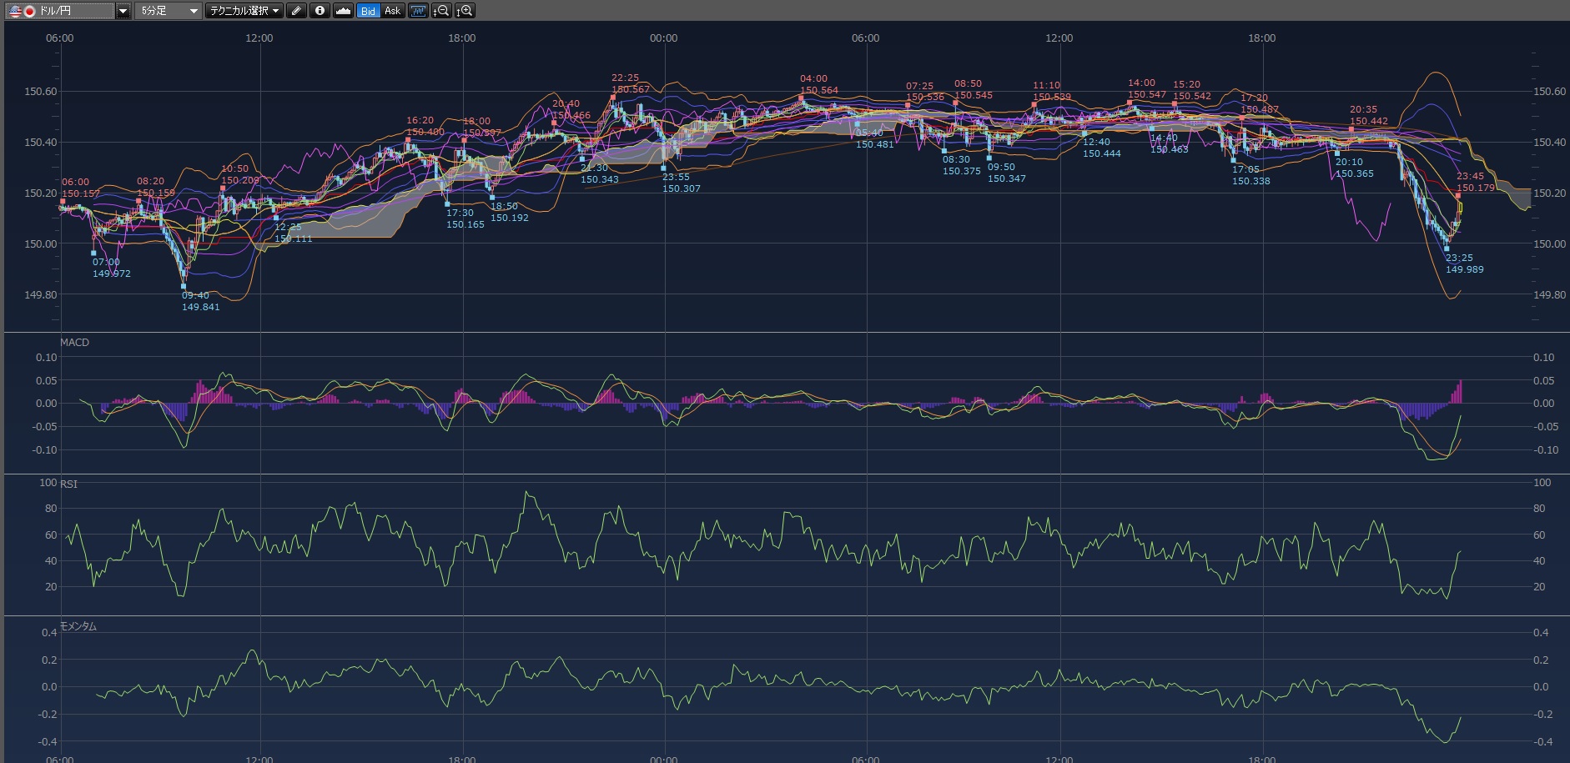The width and height of the screenshot is (1570, 763).
Task: Click the pencil drawing tool icon
Action: pyautogui.click(x=296, y=11)
